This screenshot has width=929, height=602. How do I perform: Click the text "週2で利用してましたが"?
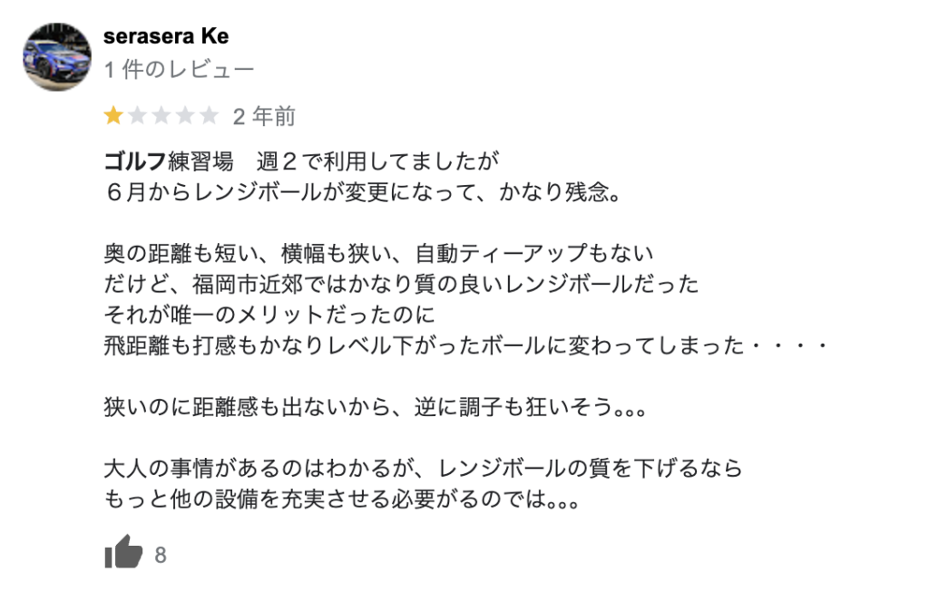point(378,162)
